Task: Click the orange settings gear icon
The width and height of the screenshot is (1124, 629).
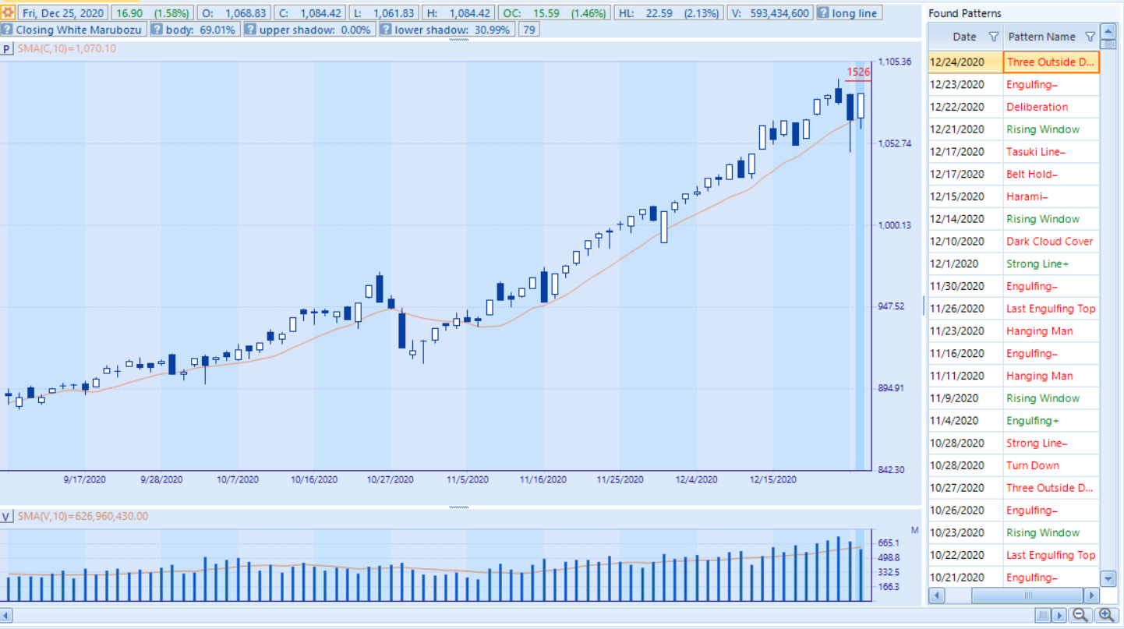Action: pos(8,12)
